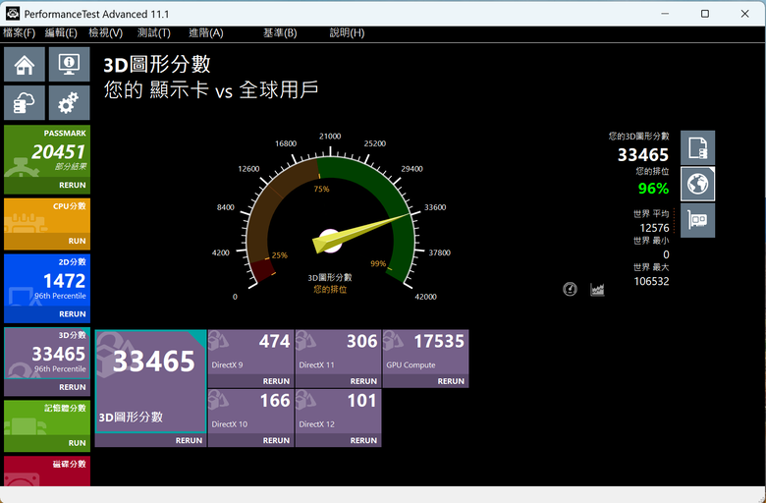Image resolution: width=766 pixels, height=503 pixels.
Task: Select the graphics card comparison icon
Action: (x=697, y=220)
